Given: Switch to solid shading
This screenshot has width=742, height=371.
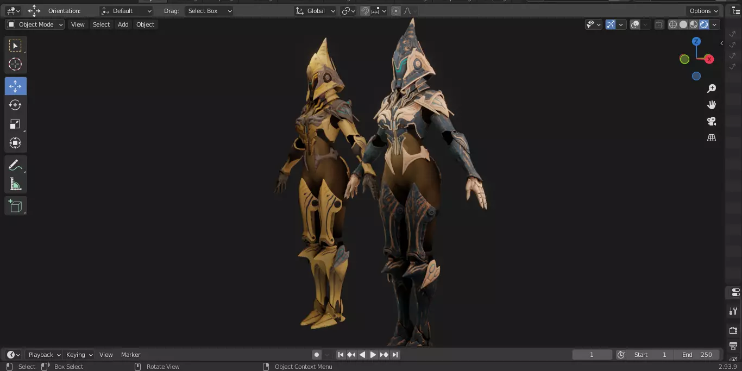Looking at the screenshot, I should pos(683,24).
